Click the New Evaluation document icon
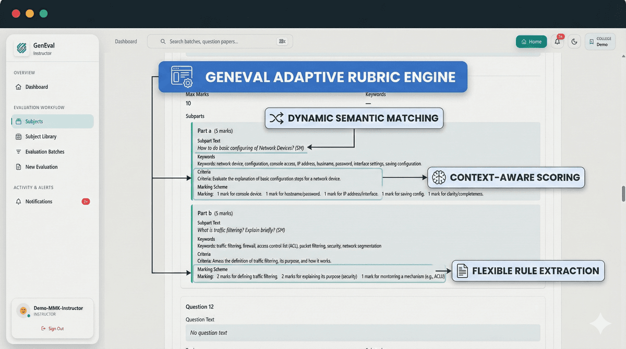The image size is (626, 349). pos(19,167)
